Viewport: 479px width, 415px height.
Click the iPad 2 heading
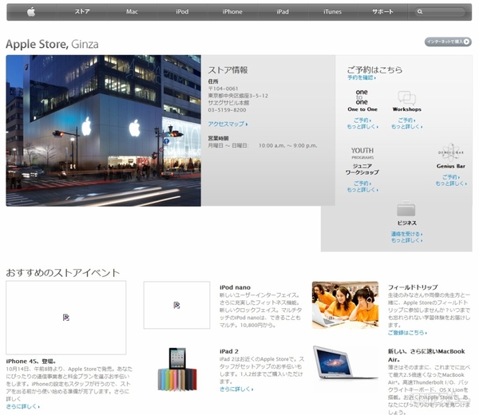tap(229, 351)
